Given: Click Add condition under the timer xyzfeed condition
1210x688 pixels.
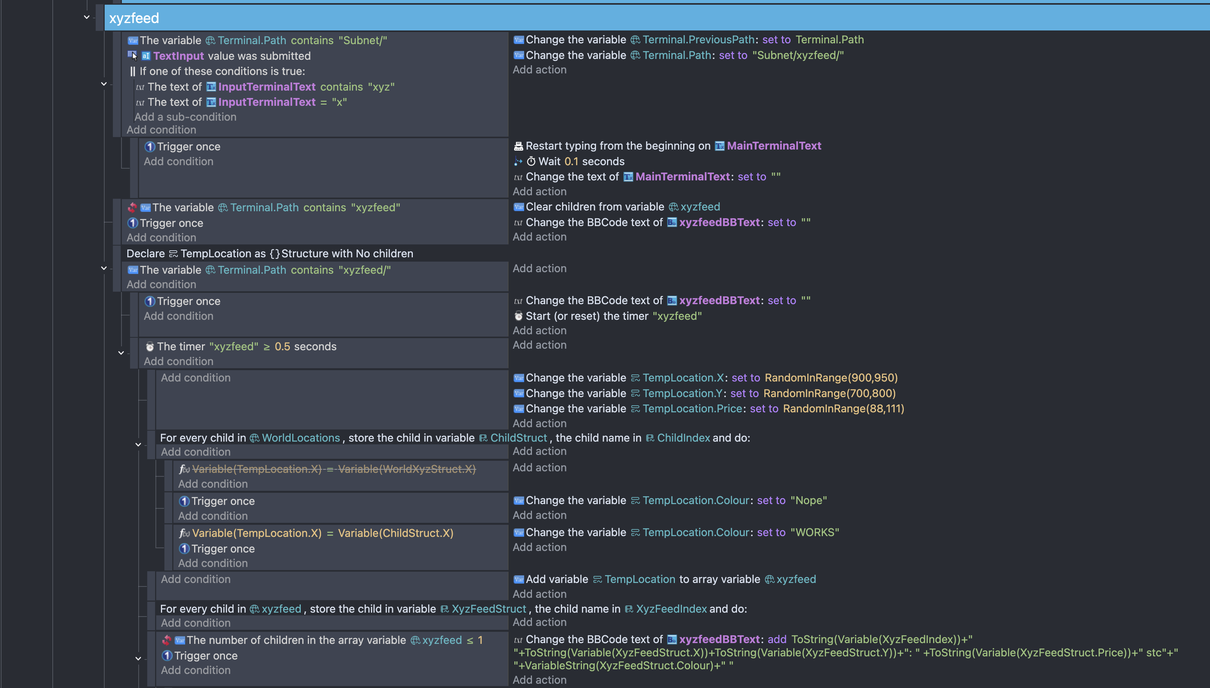Looking at the screenshot, I should 178,361.
